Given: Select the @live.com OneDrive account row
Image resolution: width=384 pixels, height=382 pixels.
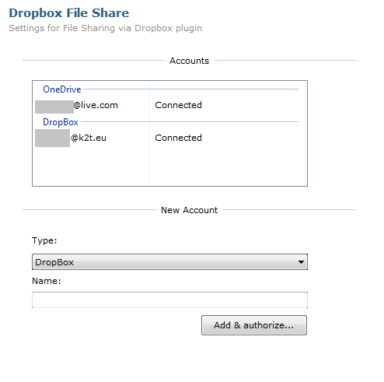Looking at the screenshot, I should point(169,105).
